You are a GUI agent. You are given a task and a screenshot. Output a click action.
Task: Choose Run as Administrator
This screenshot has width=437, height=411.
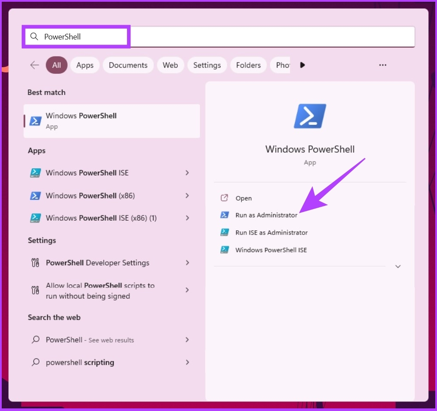pos(267,215)
